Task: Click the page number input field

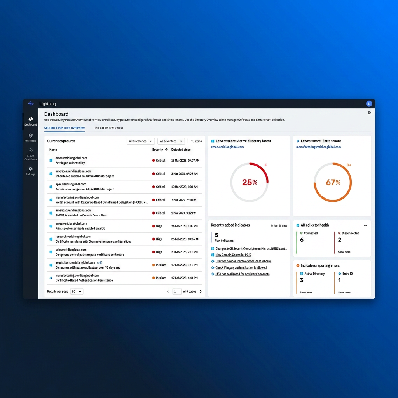Action: coord(177,291)
